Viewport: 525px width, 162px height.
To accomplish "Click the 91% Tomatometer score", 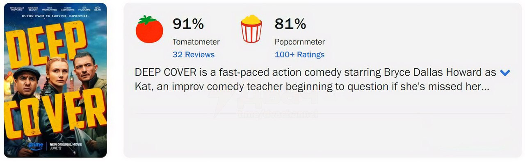I will 188,24.
